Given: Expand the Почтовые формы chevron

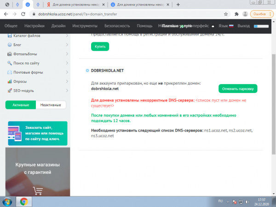Looking at the screenshot, I should coord(67,72).
